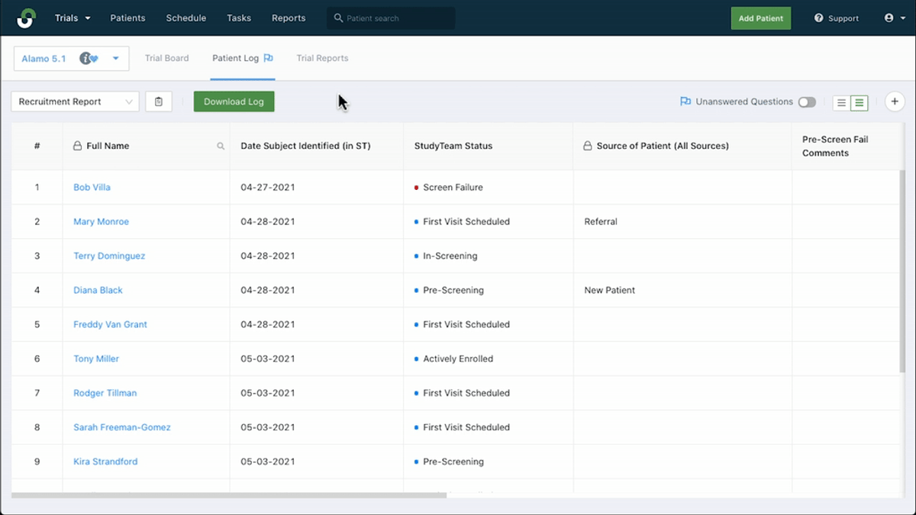Select the Patient Log tab

tap(243, 58)
